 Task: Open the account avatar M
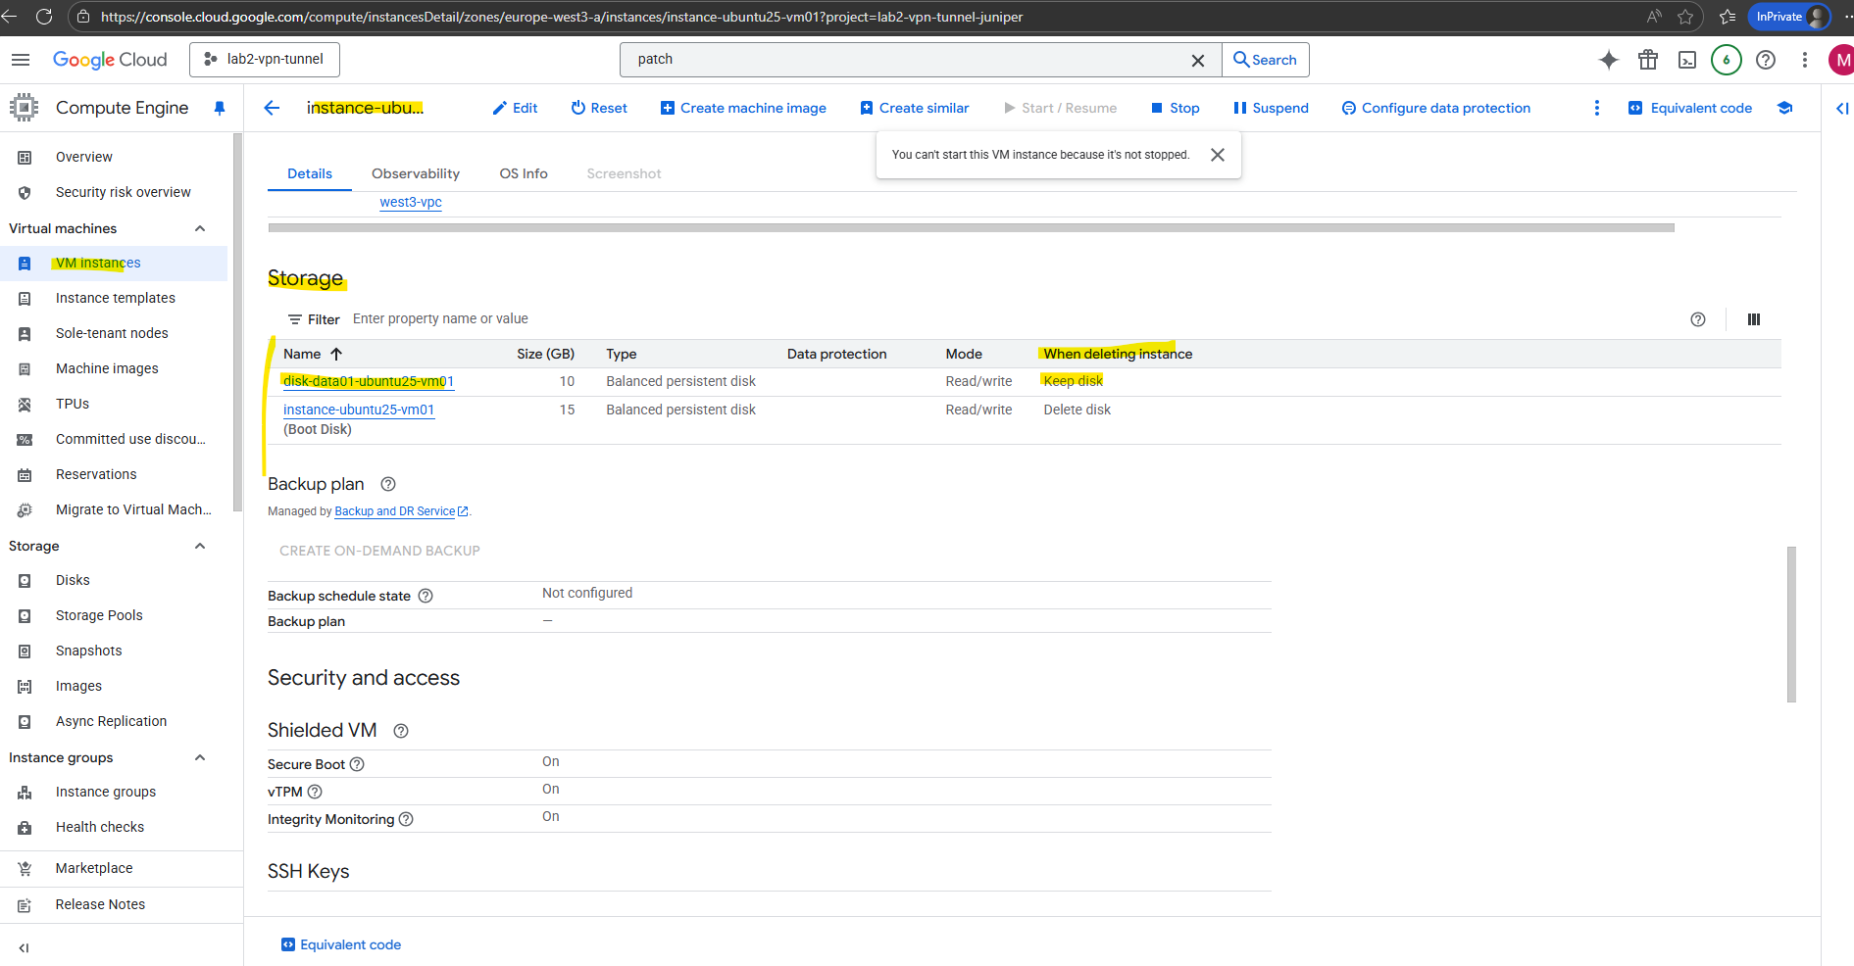[1841, 60]
